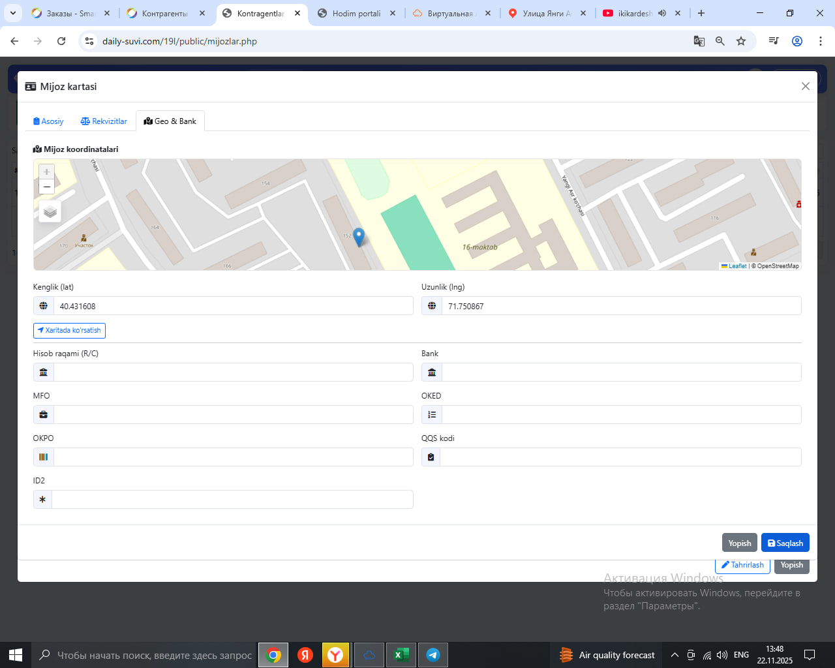The image size is (835, 668).
Task: Click the Kenglik (lat) input field
Action: click(x=233, y=306)
